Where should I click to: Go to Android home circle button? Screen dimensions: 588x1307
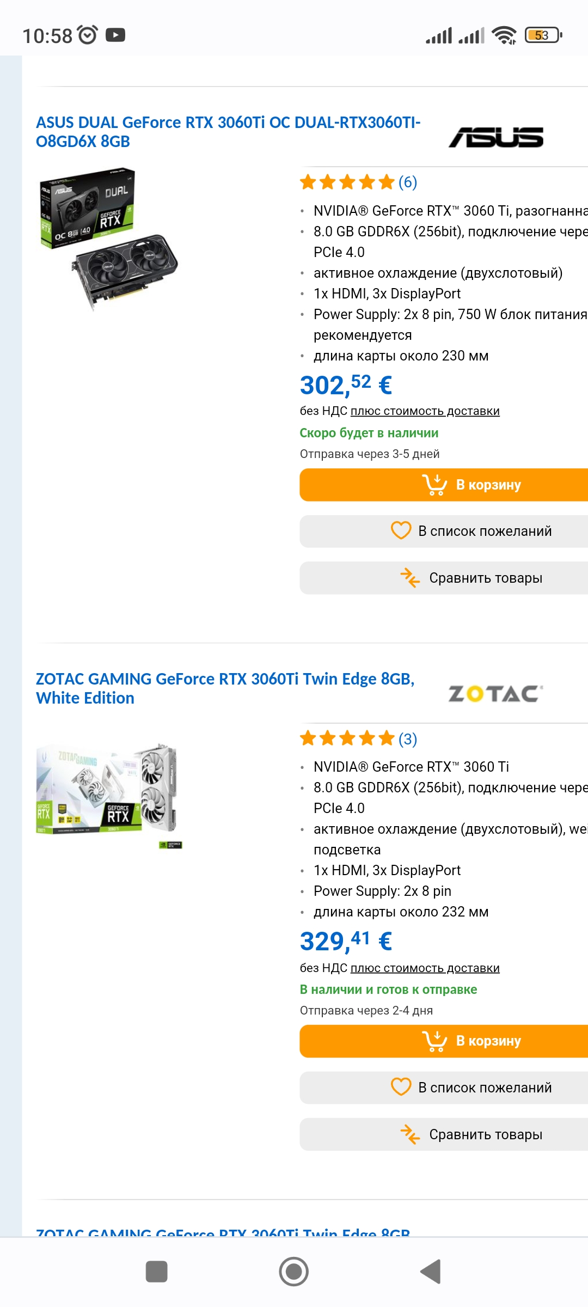(x=294, y=1272)
